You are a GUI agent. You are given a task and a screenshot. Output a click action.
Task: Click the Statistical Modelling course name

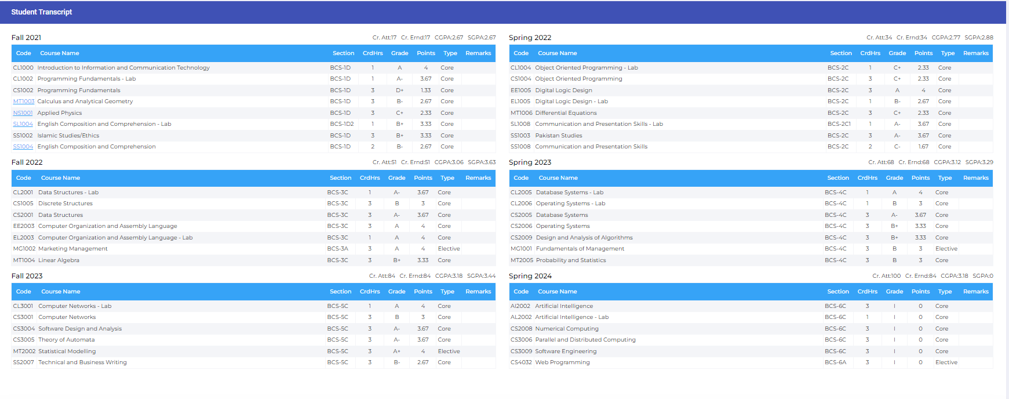[x=67, y=351]
